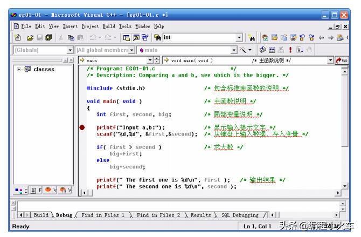Toggle the red breakpoint marker at printf line
Viewport: 361px width, 237px height.
click(82, 127)
